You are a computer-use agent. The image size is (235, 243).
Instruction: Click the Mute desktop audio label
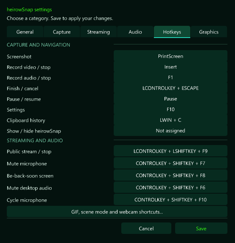(x=29, y=188)
